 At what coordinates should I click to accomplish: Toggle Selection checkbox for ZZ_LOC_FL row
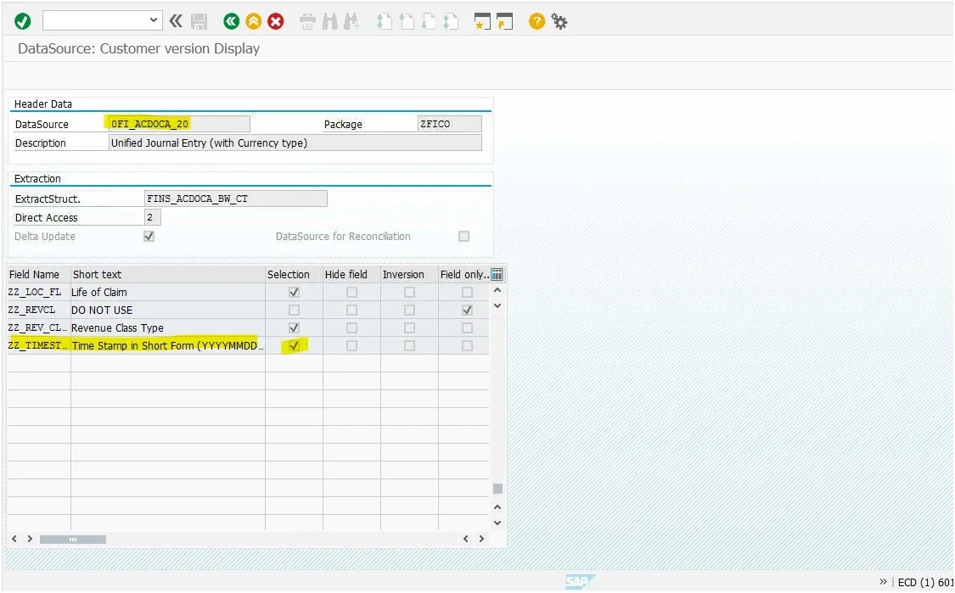coord(295,292)
